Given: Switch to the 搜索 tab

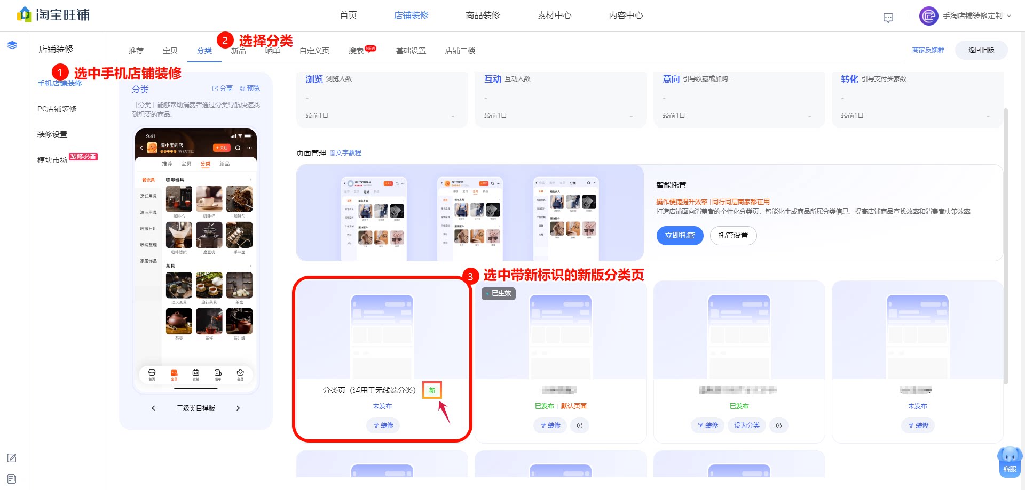Looking at the screenshot, I should click(x=356, y=51).
